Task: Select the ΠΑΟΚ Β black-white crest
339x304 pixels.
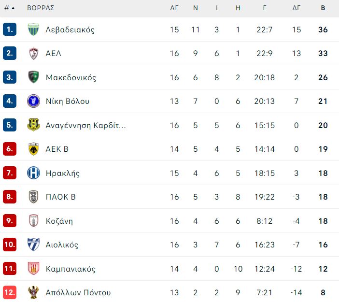Action: point(33,197)
